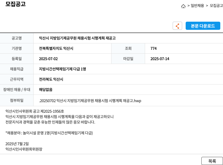The image size is (223, 165).
Task: Select the 첨부파일 label cell
Action: click(x=17, y=100)
